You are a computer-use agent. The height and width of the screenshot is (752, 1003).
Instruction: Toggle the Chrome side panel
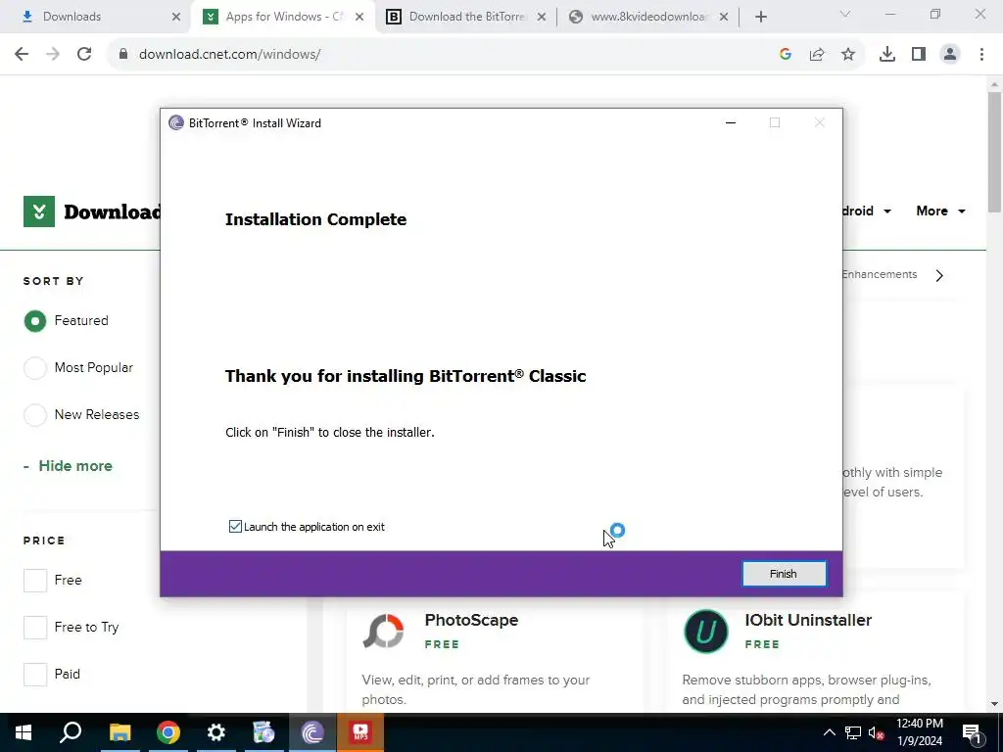coord(919,55)
